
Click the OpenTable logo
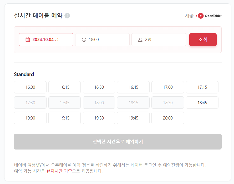coord(209,16)
